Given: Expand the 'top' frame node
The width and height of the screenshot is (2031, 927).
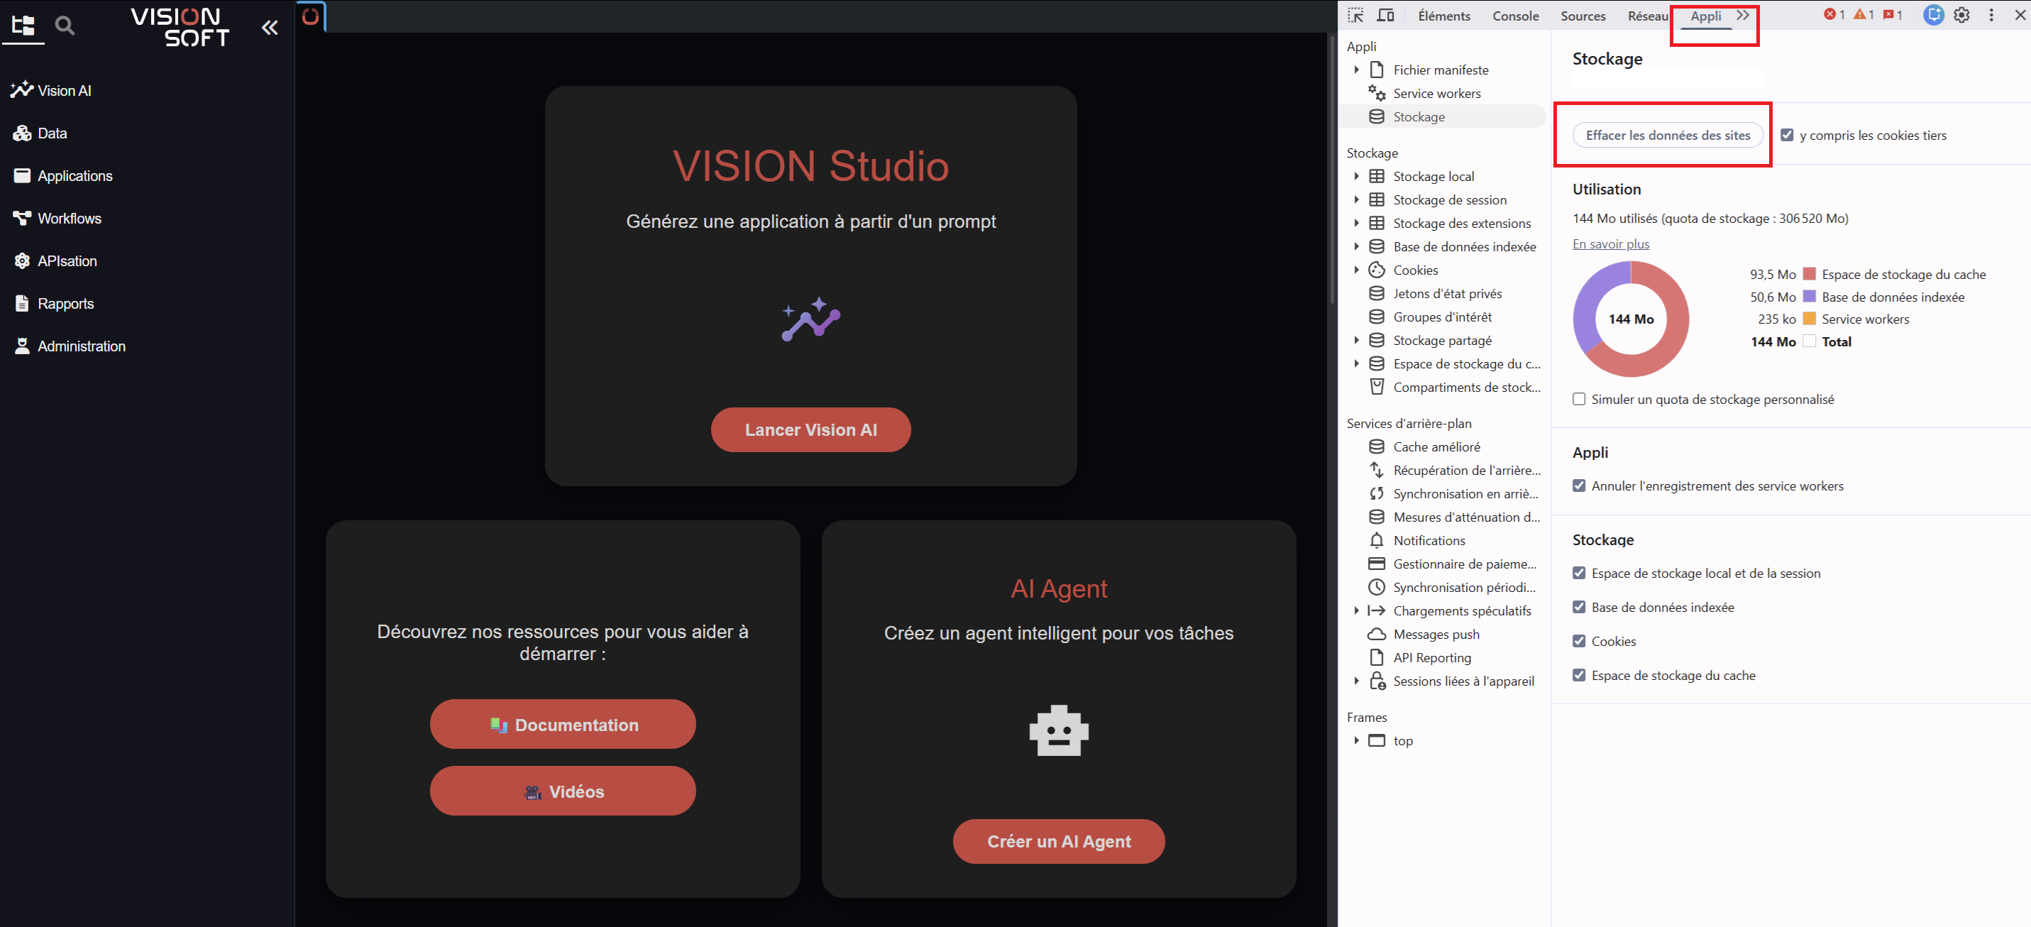Looking at the screenshot, I should click(1356, 741).
